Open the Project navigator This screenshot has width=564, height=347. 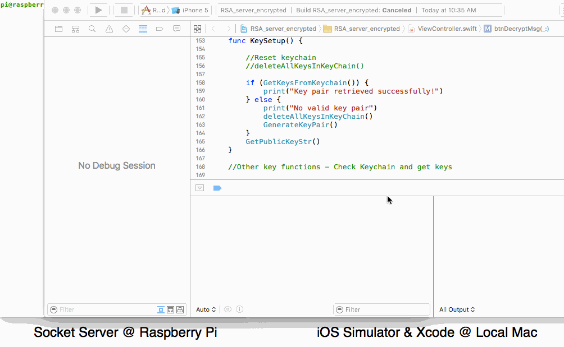click(x=58, y=29)
